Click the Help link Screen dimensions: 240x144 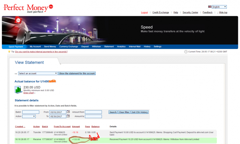tap(176, 12)
